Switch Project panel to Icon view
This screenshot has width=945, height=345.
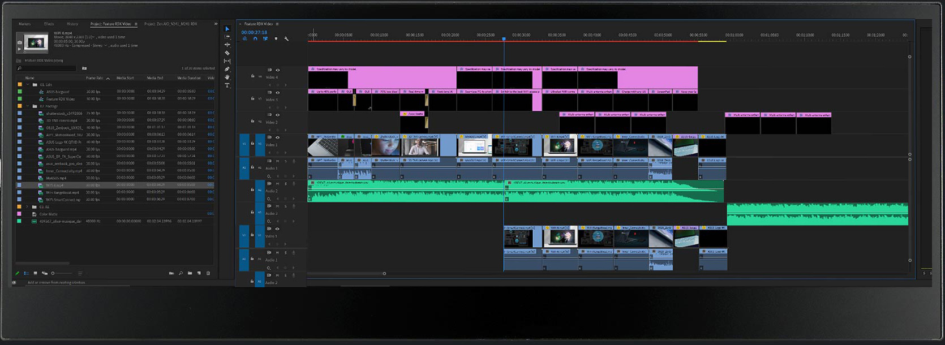(35, 273)
